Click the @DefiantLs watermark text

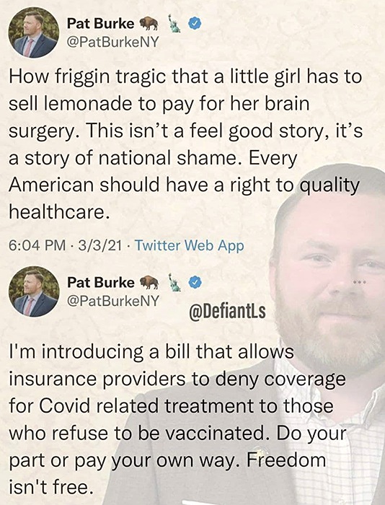[x=227, y=312]
